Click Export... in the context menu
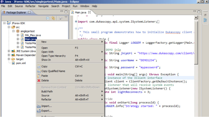Image resolution: width=209 pixels, height=117 pixels. [x=46, y=111]
